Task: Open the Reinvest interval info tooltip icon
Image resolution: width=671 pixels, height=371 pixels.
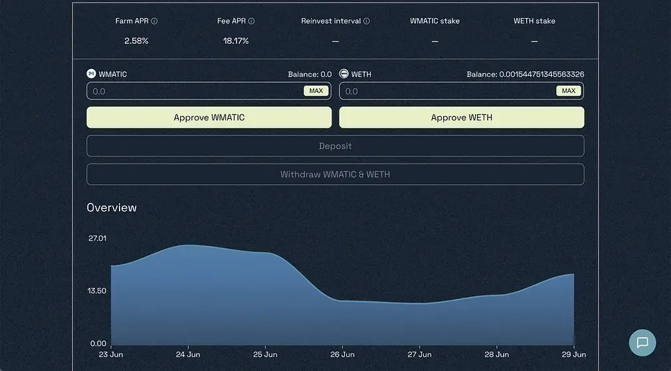Action: (367, 21)
